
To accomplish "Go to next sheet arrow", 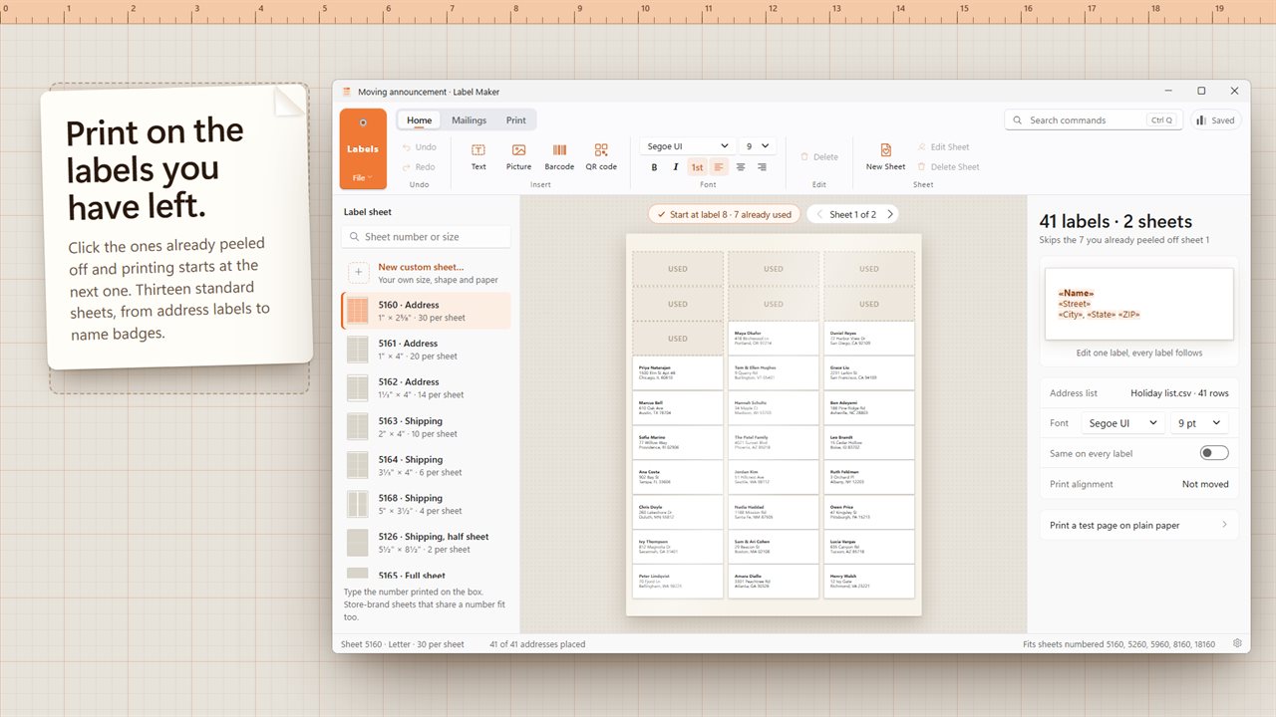I will tap(890, 214).
